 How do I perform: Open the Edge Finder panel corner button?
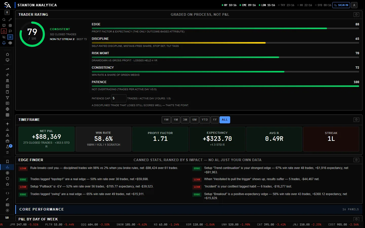coord(356,160)
